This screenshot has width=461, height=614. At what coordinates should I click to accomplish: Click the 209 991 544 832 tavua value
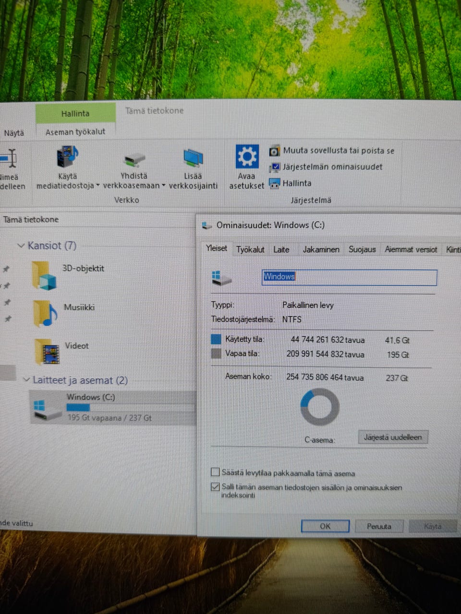click(x=325, y=354)
